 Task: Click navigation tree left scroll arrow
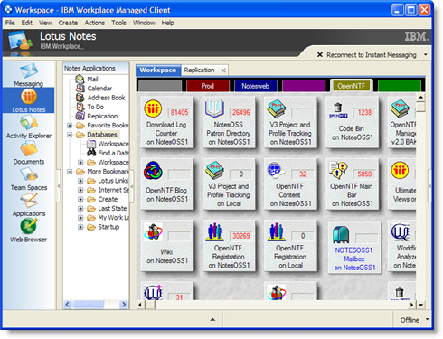coord(68,305)
